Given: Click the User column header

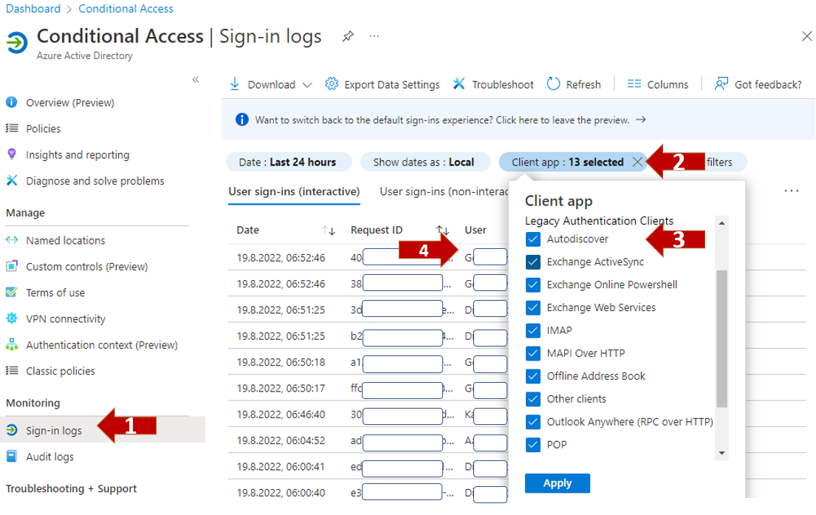Looking at the screenshot, I should click(x=476, y=231).
